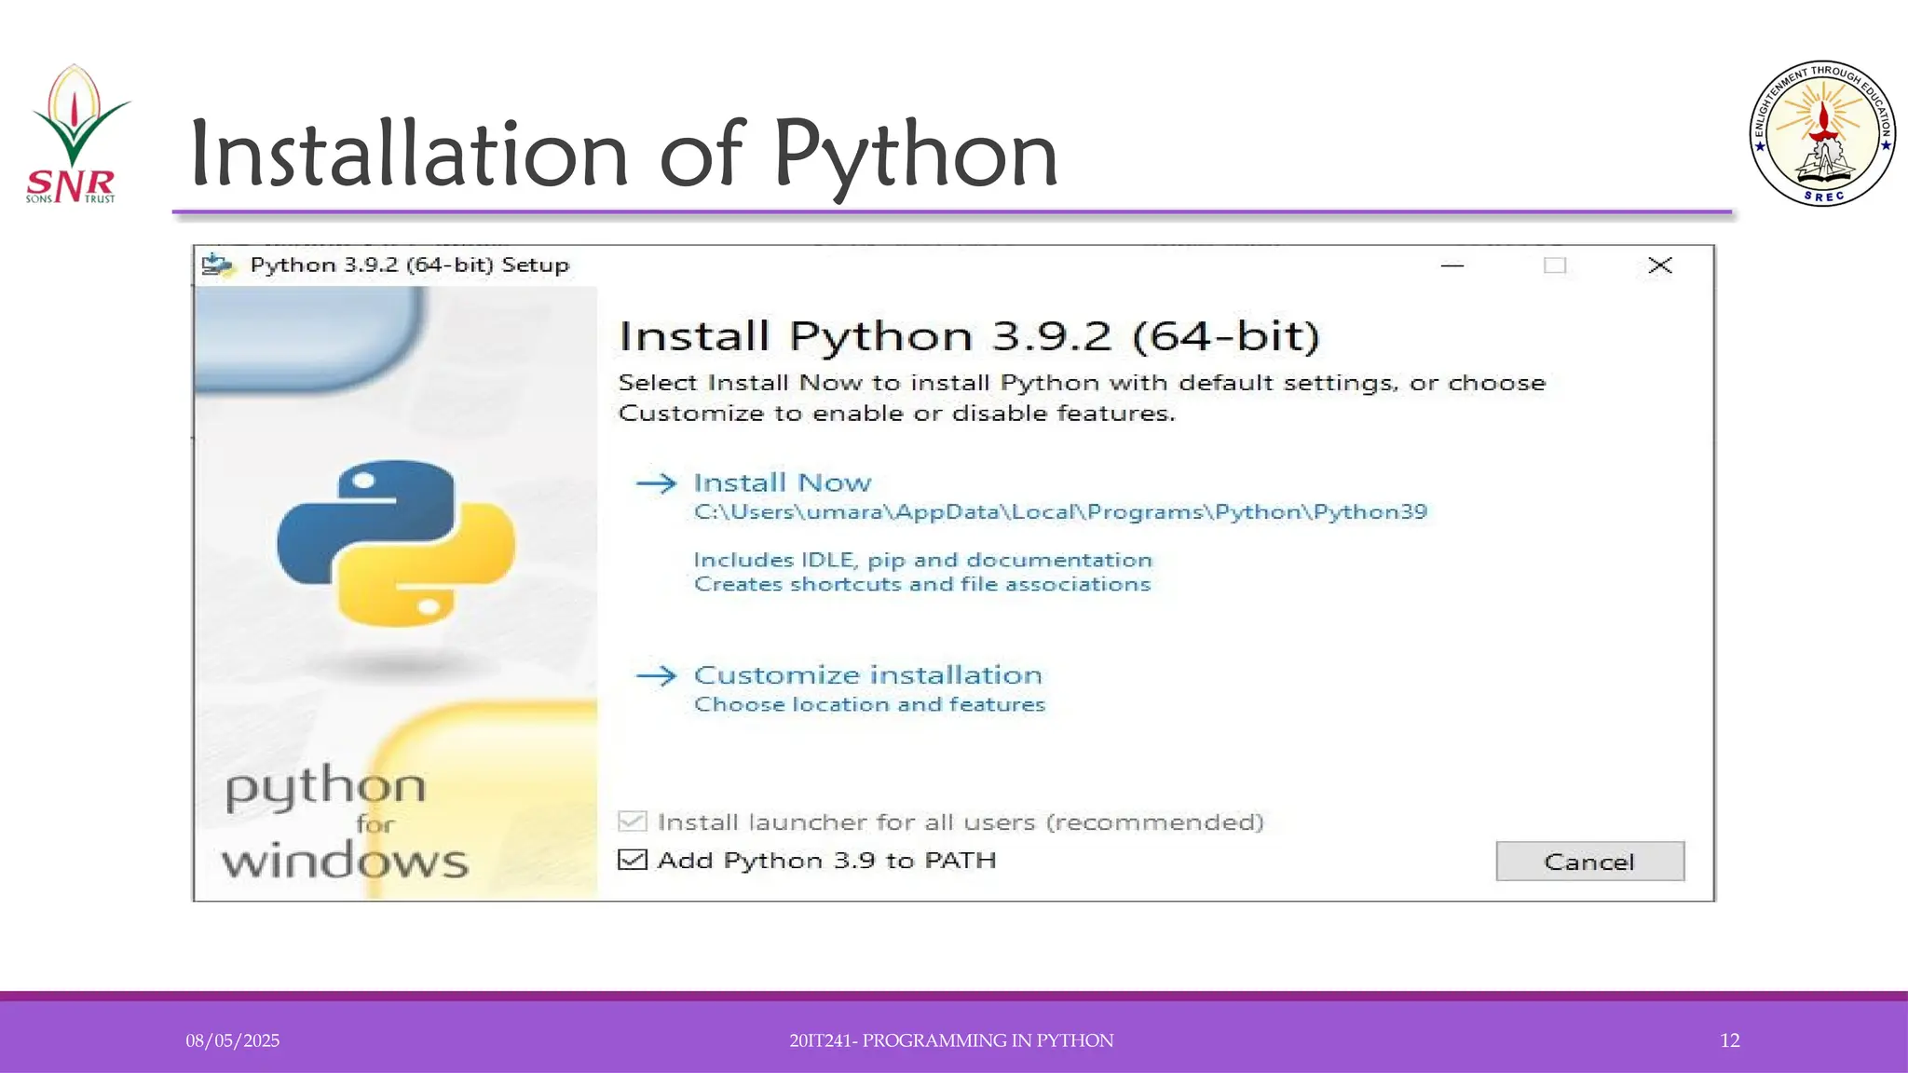Click the slide number 12
Image resolution: width=1908 pixels, height=1073 pixels.
coord(1729,1040)
